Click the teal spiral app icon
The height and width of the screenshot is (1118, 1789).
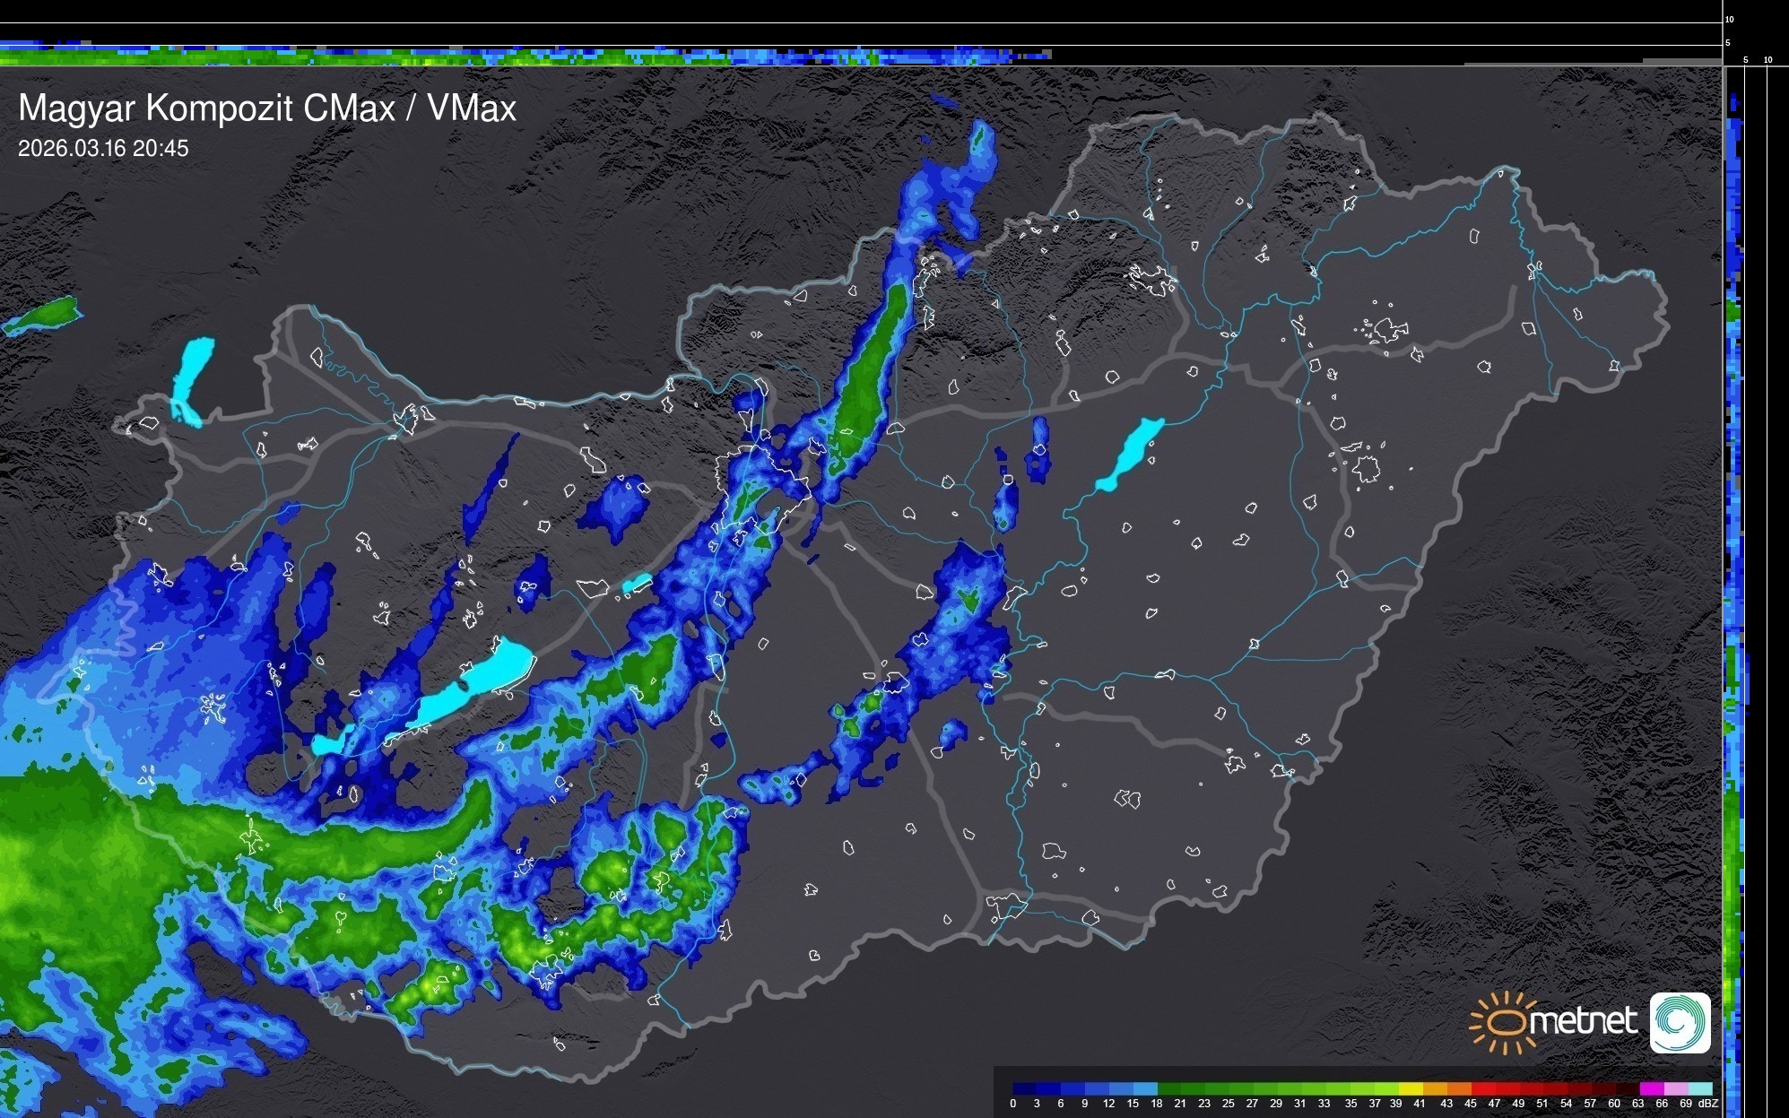(x=1680, y=1022)
